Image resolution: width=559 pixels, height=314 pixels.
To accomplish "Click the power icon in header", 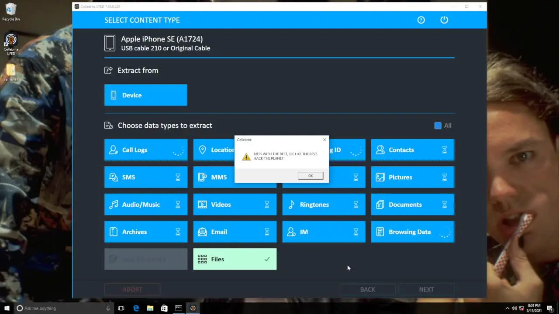I will [x=444, y=20].
